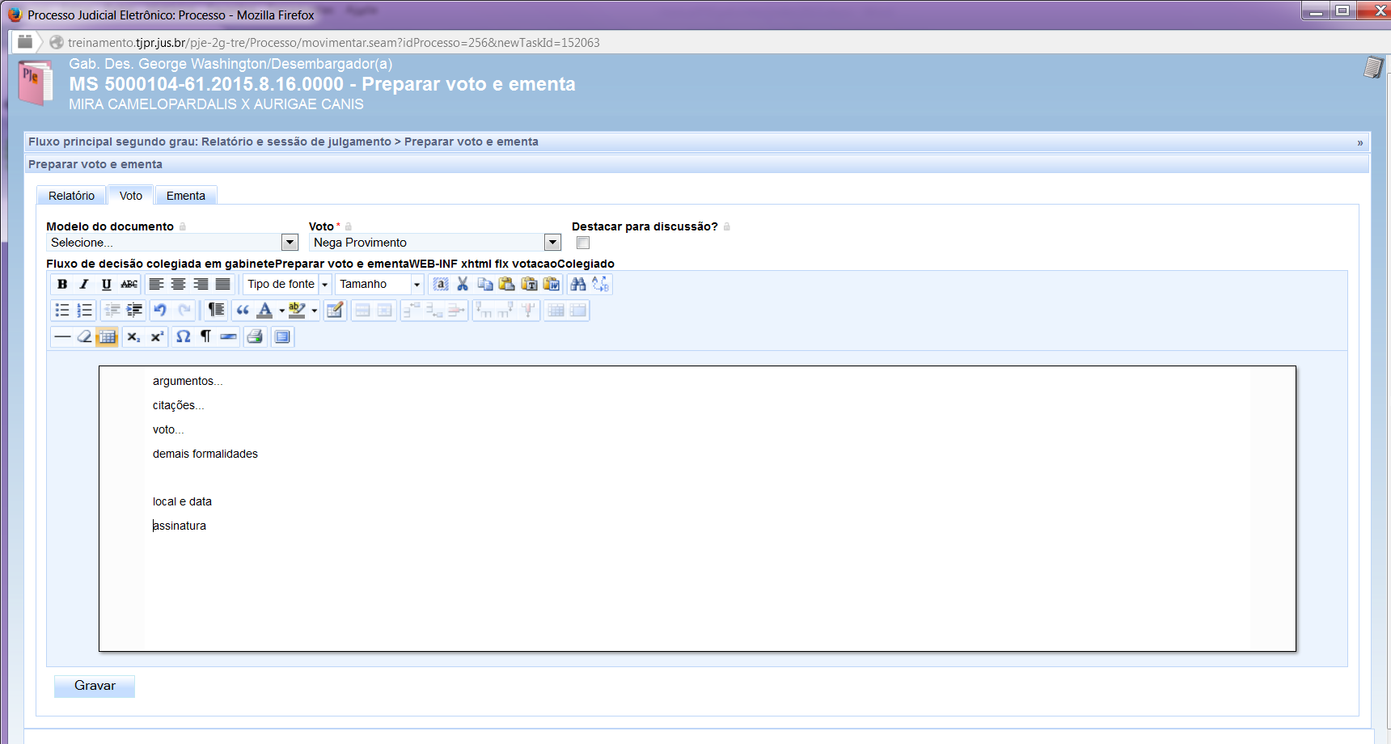The image size is (1391, 744).
Task: Increase paragraph indent
Action: point(134,311)
